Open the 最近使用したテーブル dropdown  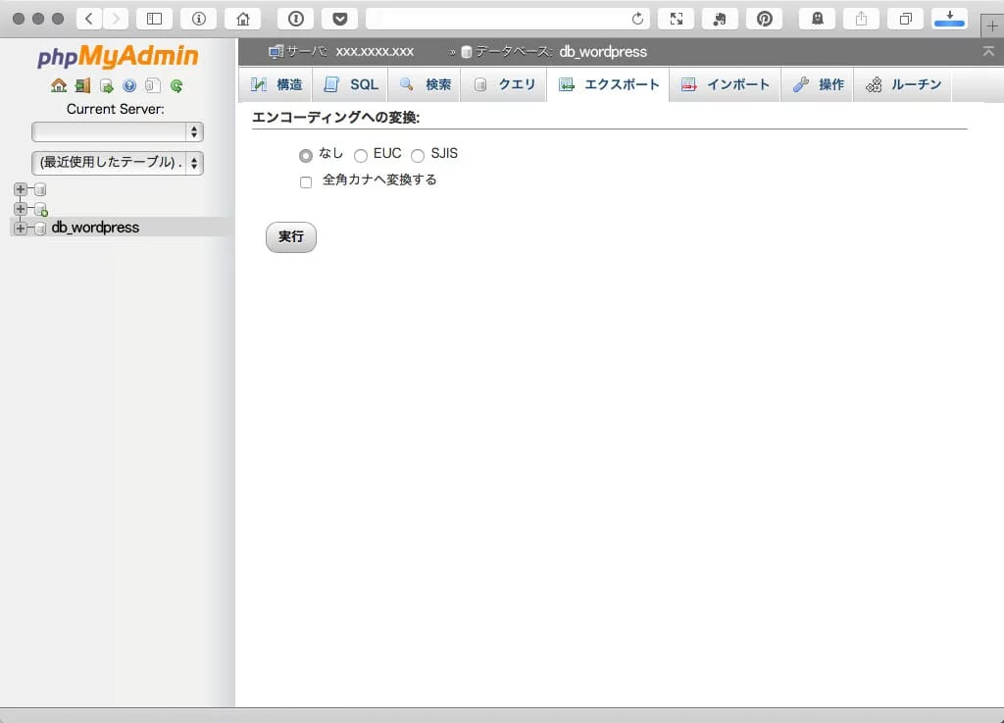118,163
